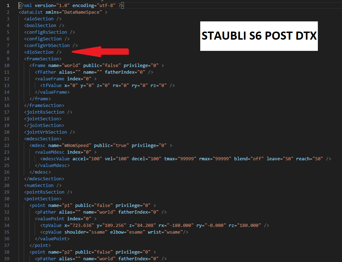
Task: Click line number 8 in the gutter
Action: pos(8,52)
